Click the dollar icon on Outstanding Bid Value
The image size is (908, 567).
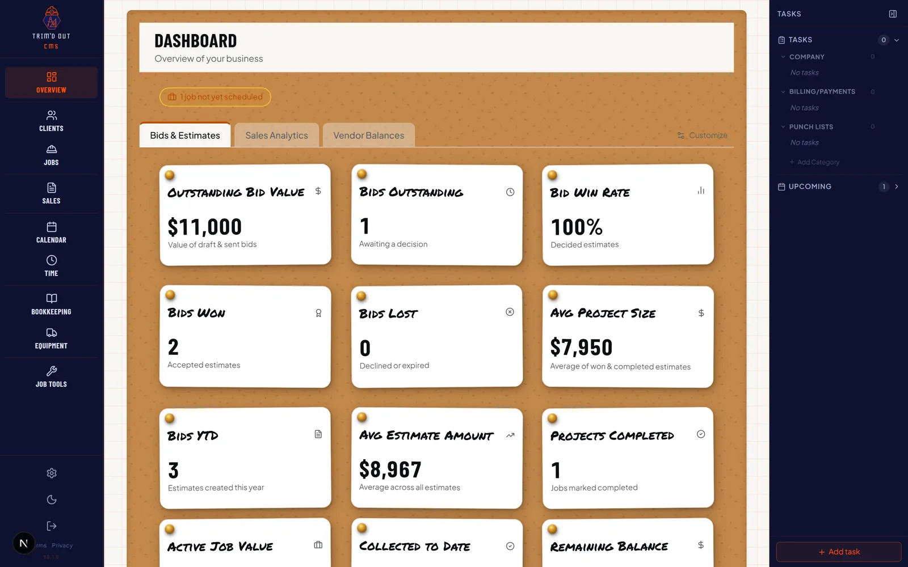(x=318, y=191)
